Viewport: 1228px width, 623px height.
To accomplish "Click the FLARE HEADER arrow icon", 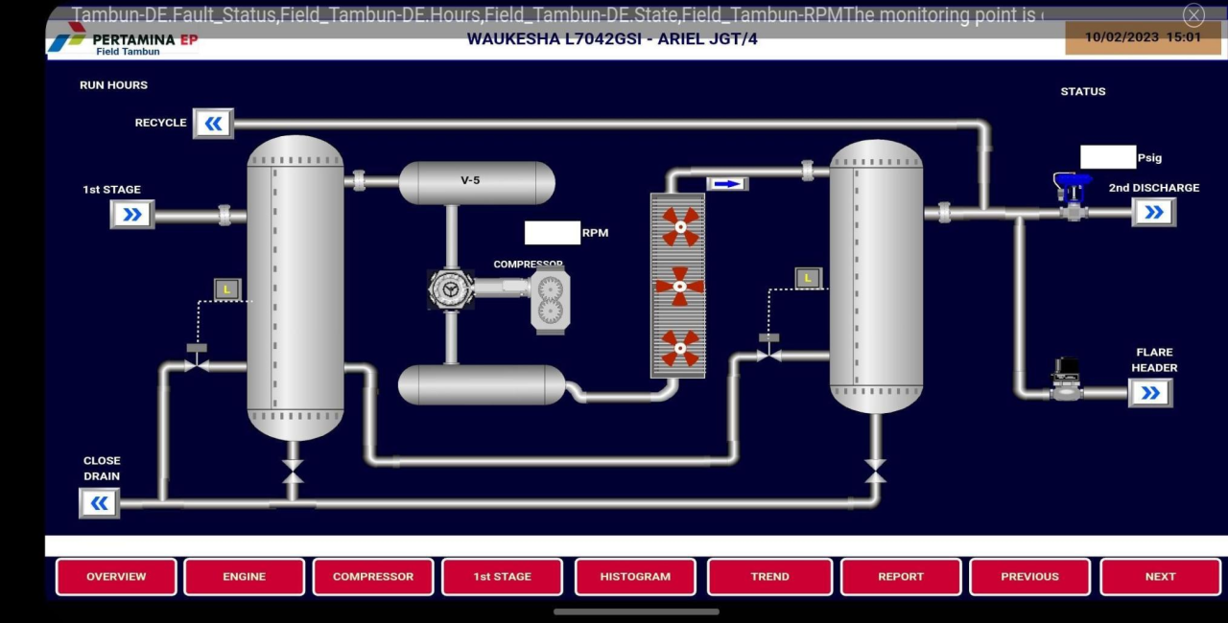I will point(1150,393).
